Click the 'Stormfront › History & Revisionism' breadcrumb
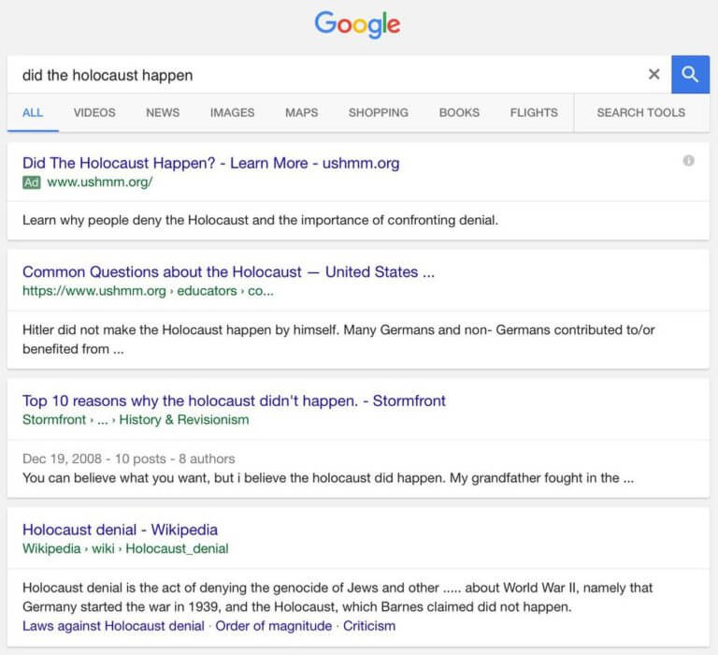The height and width of the screenshot is (655, 718). (136, 420)
